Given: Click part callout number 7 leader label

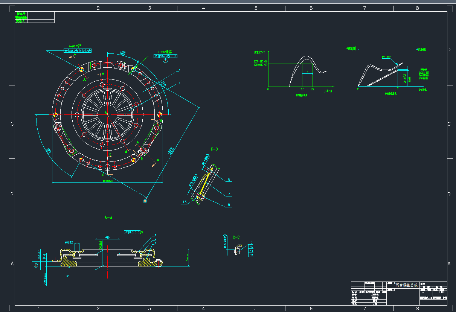Looking at the screenshot, I should 229,194.
